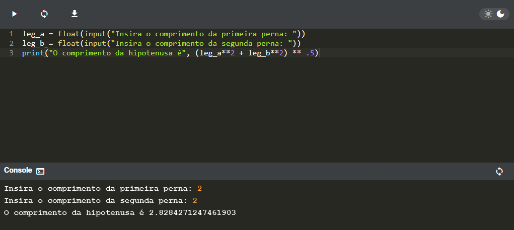Click line number 1 in gutter
514x230 pixels.
tap(12, 34)
